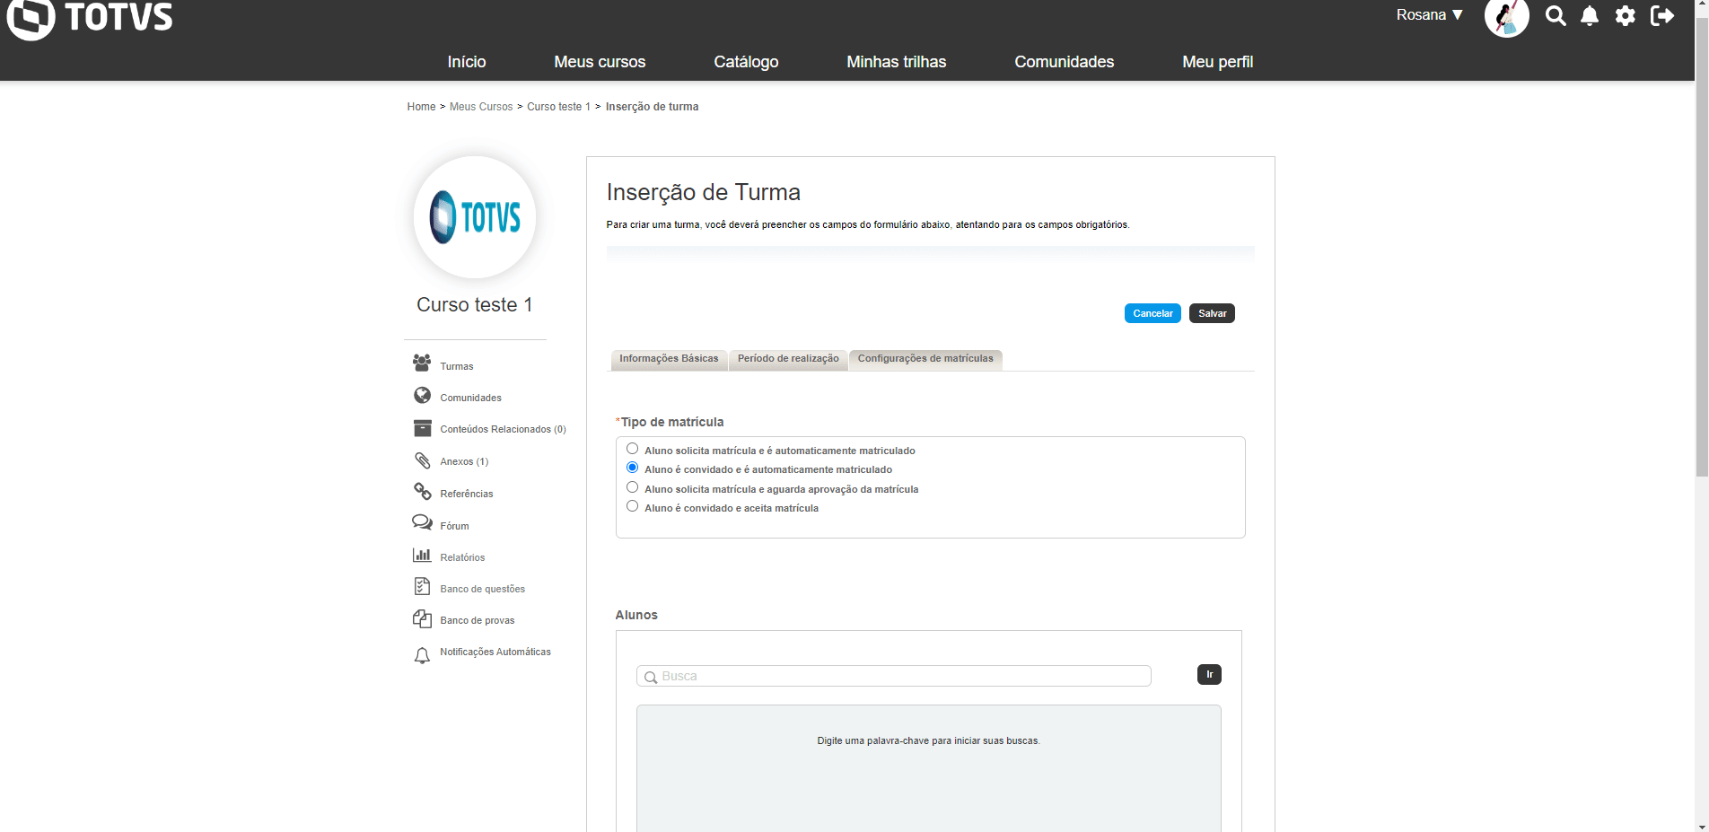This screenshot has height=832, width=1709.
Task: Open Banco de questões sidebar link
Action: pos(482,589)
